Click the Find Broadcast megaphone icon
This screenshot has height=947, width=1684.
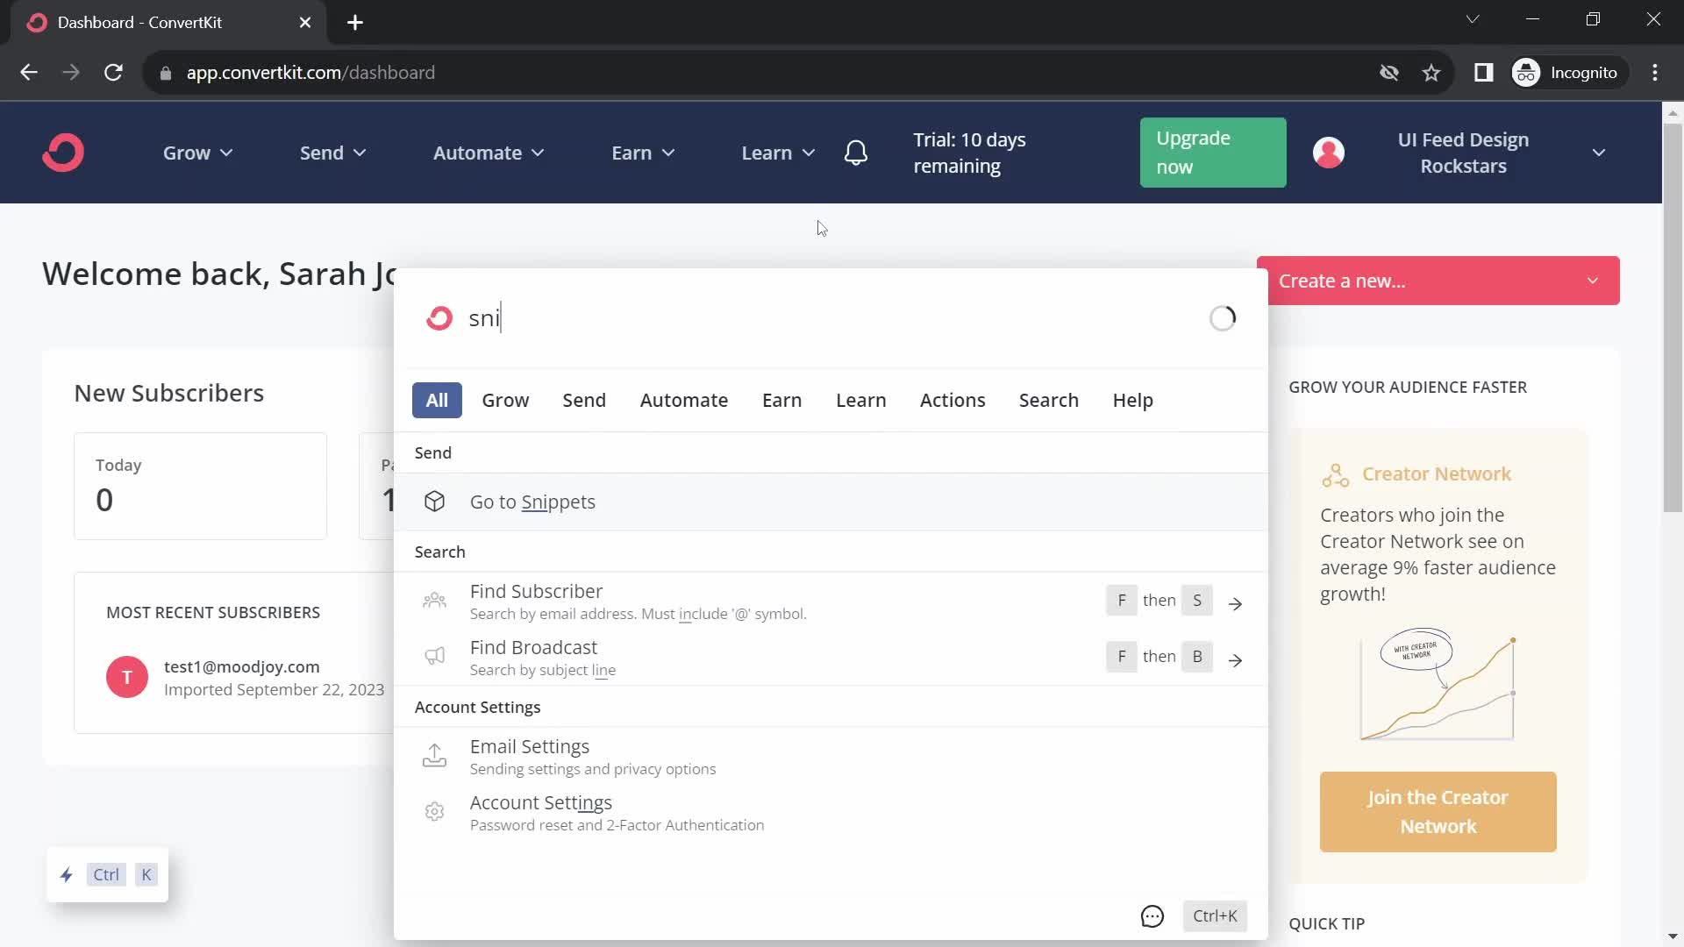[434, 657]
